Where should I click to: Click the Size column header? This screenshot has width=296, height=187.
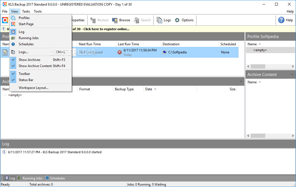pyautogui.click(x=217, y=89)
